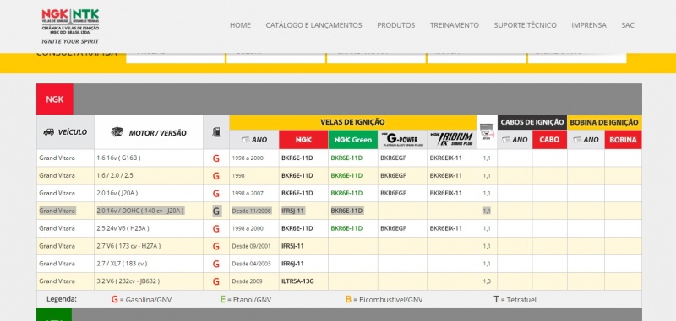
Task: Click the G fuel icon in 1.6 16v (G16B) row
Action: 216,158
